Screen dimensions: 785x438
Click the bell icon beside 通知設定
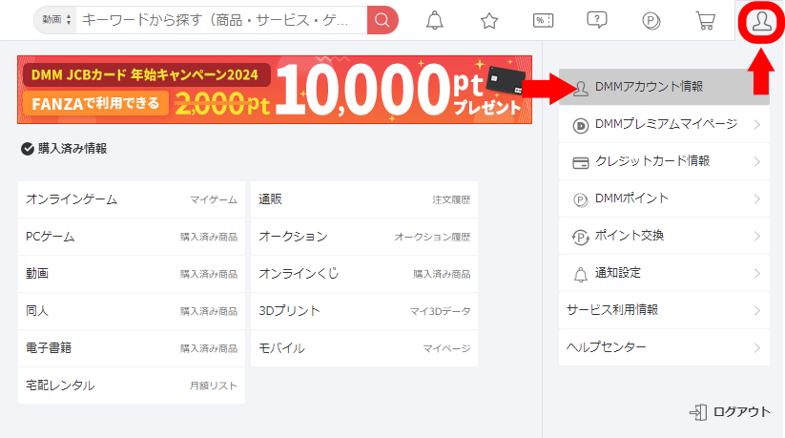[580, 275]
